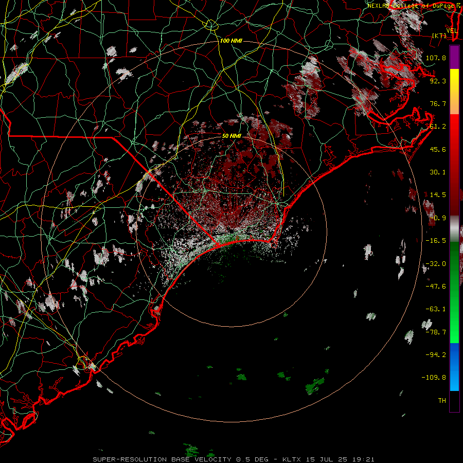The image size is (463, 463).
Task: Click the 14.5 velocity scale value
Action: coord(438,195)
